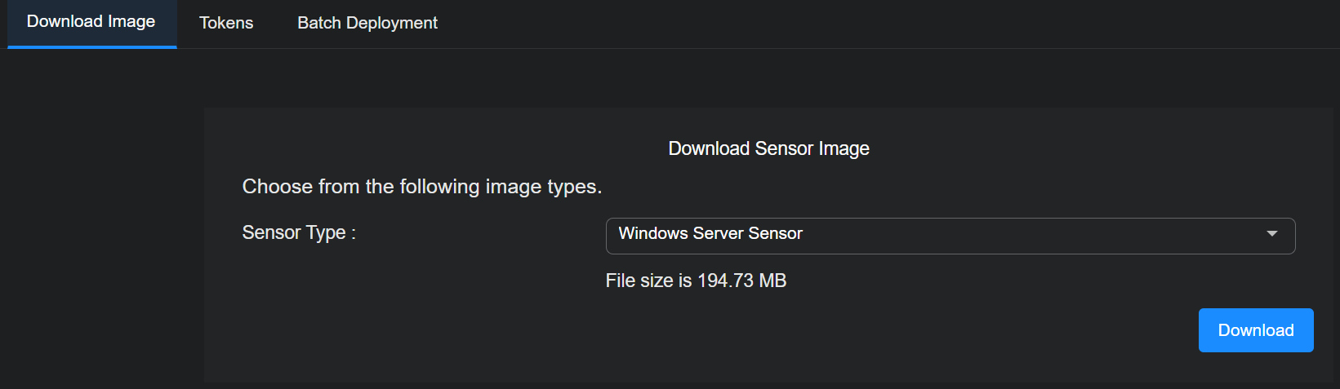Expand the sensor image type list
The height and width of the screenshot is (389, 1340).
[x=950, y=236]
